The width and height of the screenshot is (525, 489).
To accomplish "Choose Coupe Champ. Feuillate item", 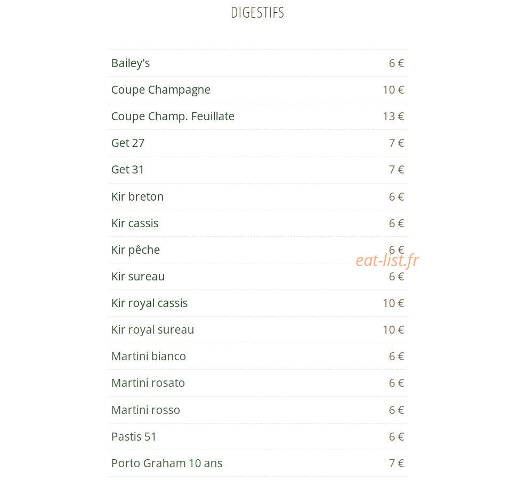I will (x=258, y=117).
